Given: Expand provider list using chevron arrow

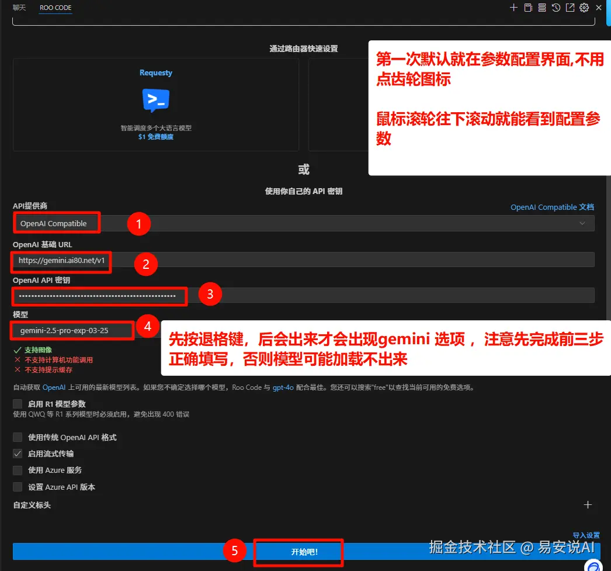Looking at the screenshot, I should coord(582,223).
